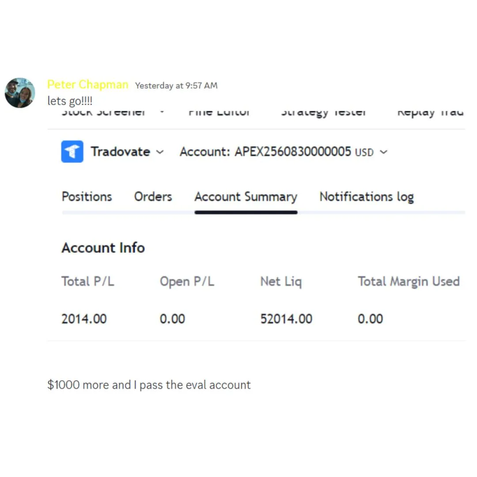Screen dimensions: 477x477
Task: Click the Peter Chapman username link
Action: [x=87, y=84]
